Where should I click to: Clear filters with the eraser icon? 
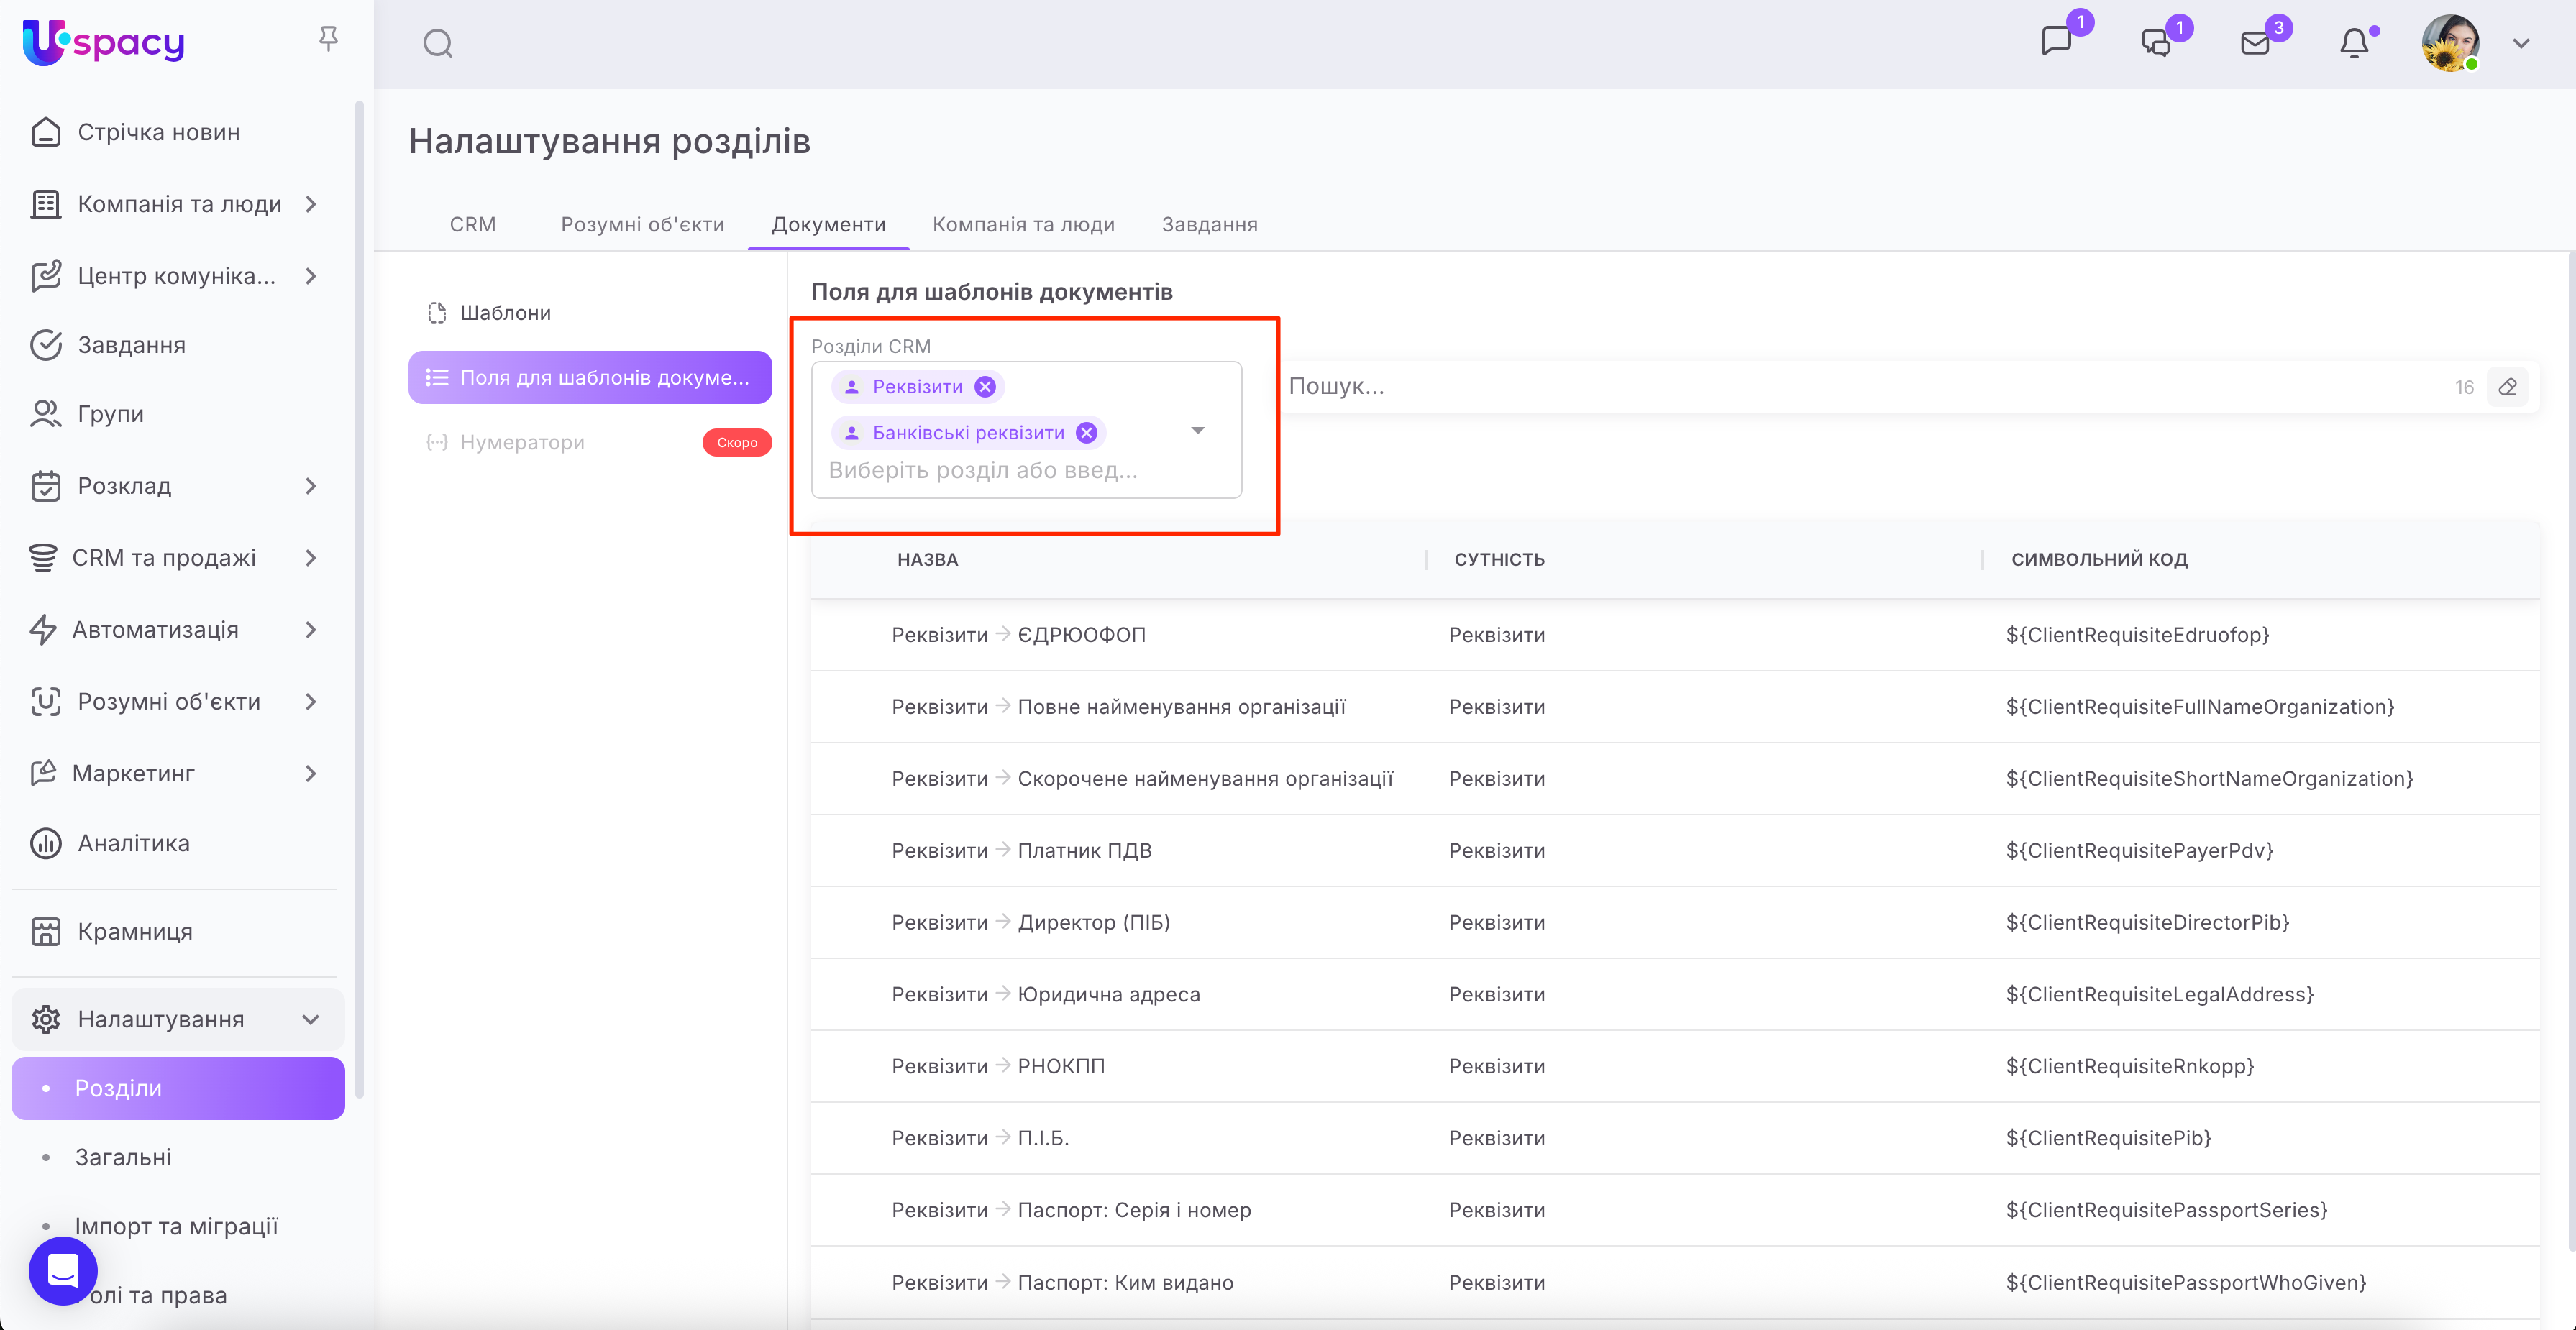(x=2507, y=387)
